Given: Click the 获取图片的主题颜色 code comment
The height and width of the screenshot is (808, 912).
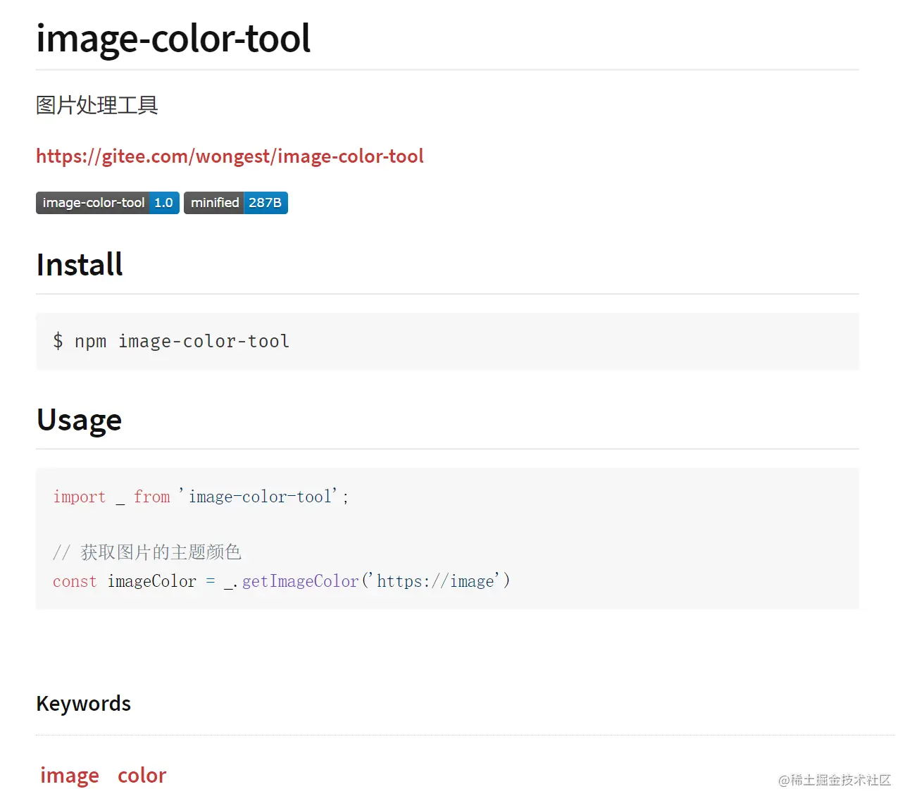Looking at the screenshot, I should (161, 552).
